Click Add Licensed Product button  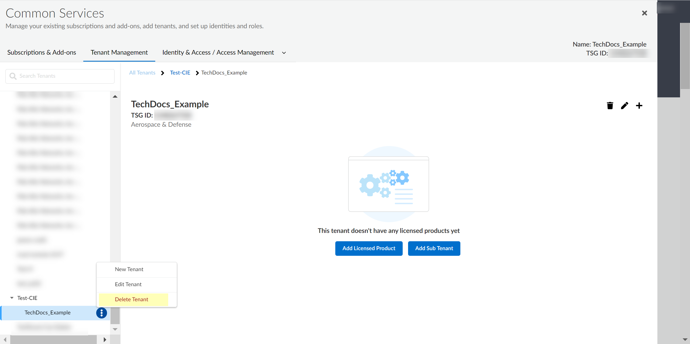pos(369,248)
